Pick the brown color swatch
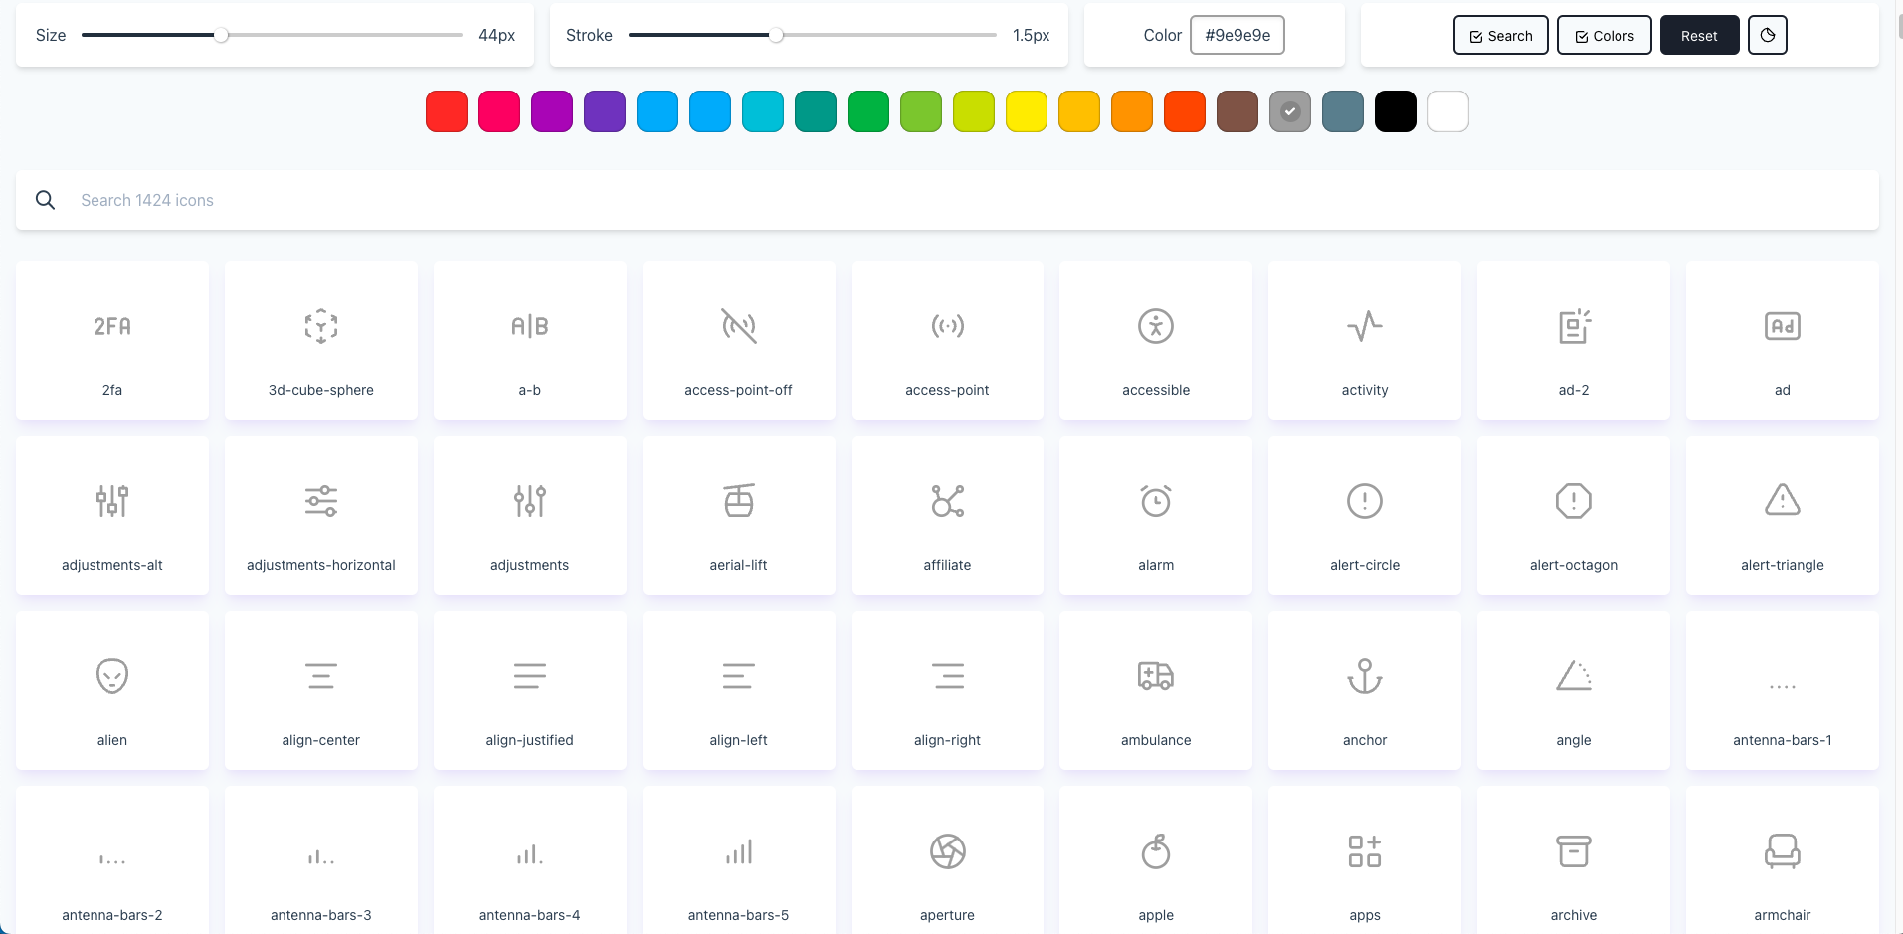 [x=1237, y=111]
